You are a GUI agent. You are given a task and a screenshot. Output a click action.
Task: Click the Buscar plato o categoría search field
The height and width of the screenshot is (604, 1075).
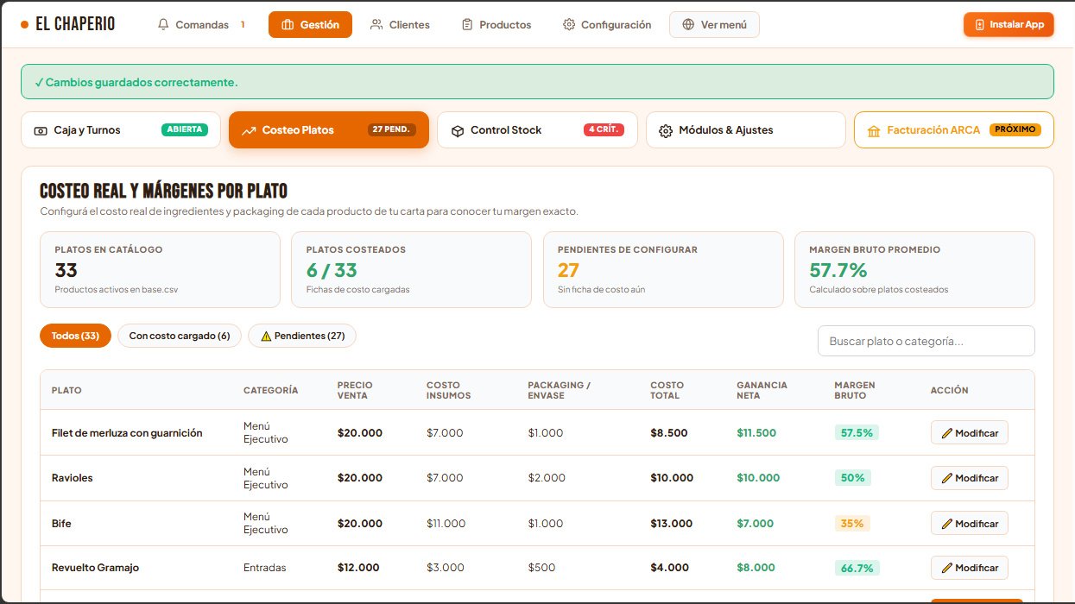926,341
